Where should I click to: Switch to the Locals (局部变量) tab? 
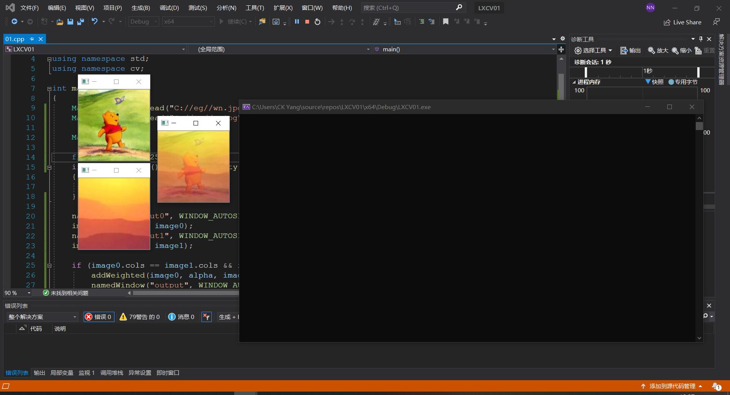pos(62,373)
